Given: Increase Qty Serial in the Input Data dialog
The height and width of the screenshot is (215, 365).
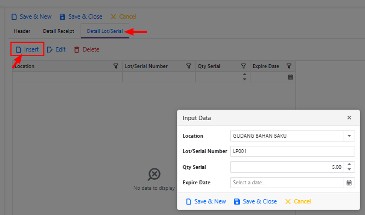Looking at the screenshot, I should click(349, 164).
